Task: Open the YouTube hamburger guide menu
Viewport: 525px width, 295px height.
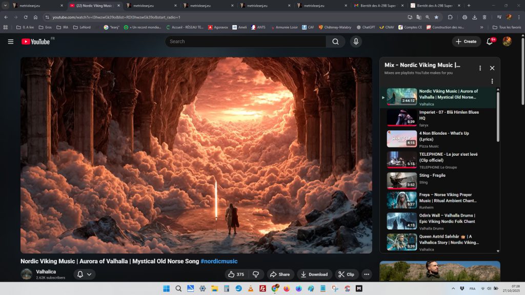Action: [10, 41]
